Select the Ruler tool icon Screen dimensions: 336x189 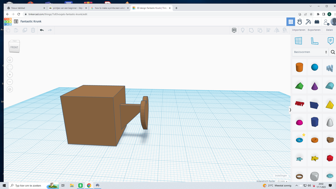[314, 41]
